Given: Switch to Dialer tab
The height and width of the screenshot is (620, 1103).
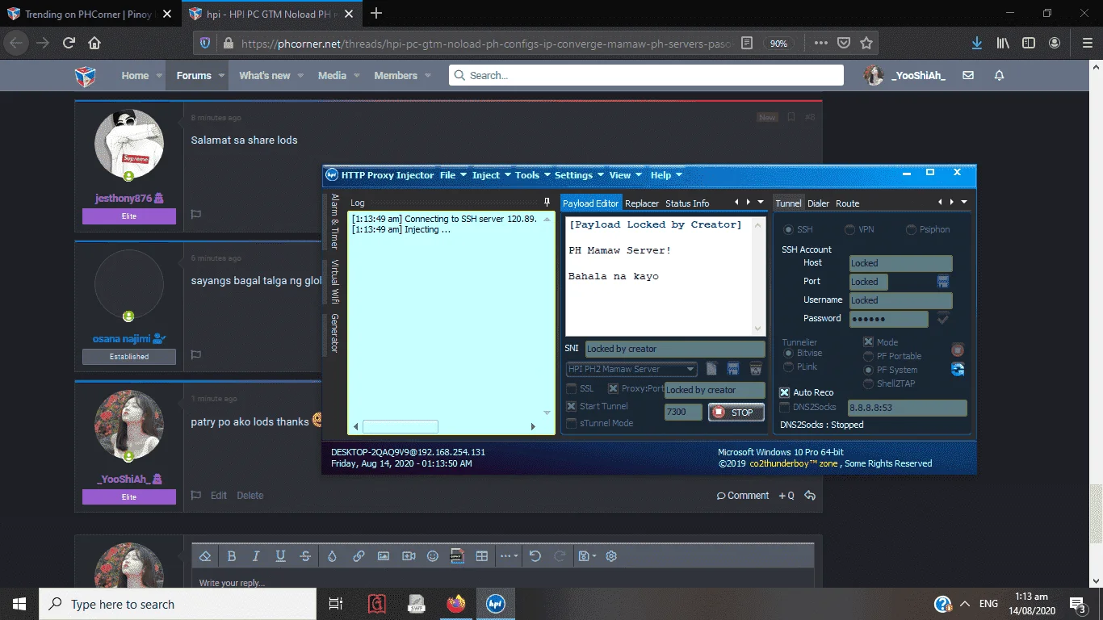Looking at the screenshot, I should pyautogui.click(x=818, y=203).
